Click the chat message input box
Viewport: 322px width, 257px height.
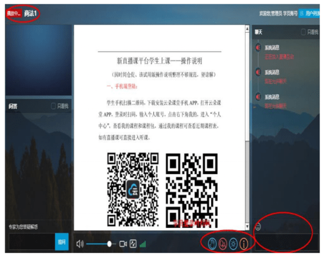[x=286, y=242]
